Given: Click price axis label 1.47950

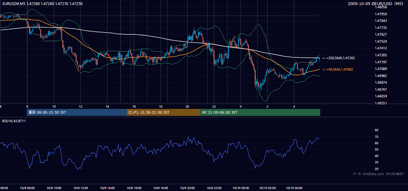Looking at the screenshot, I should [x=381, y=14].
